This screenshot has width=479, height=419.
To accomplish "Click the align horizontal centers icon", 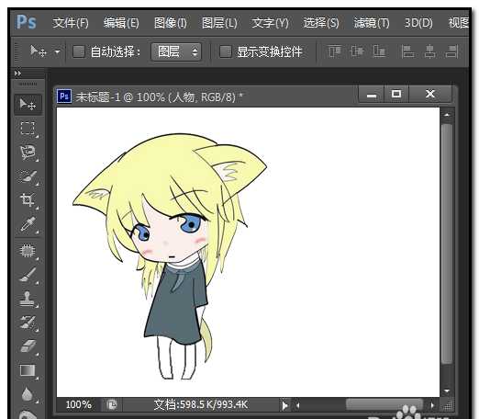I will 430,51.
